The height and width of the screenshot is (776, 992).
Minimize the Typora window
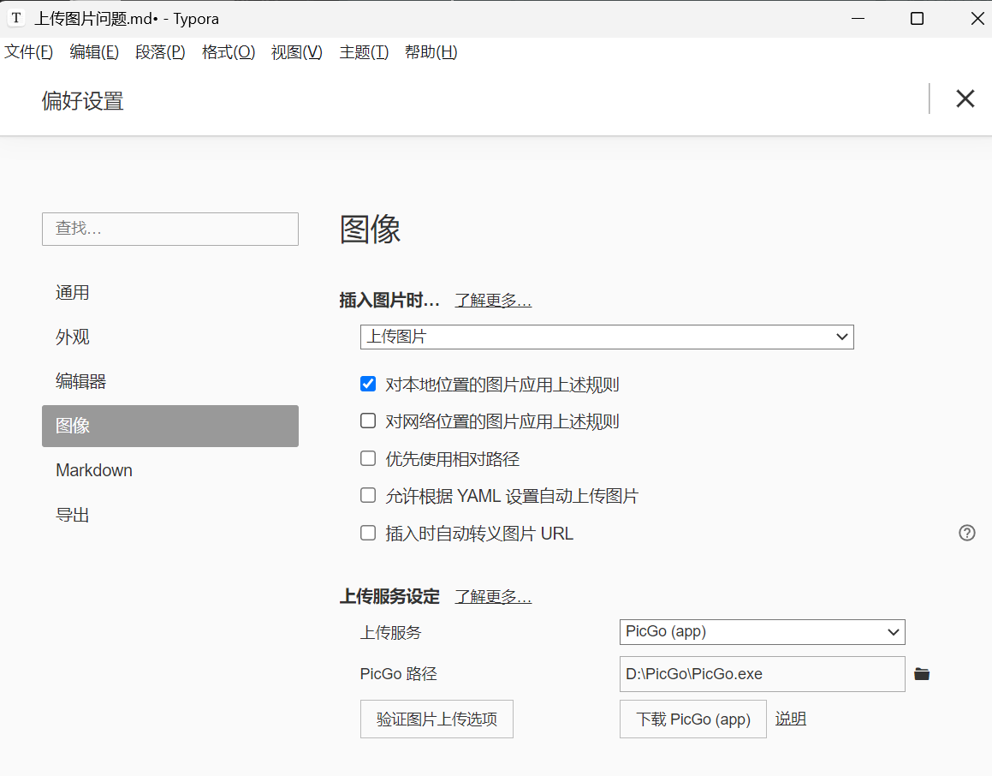coord(858,18)
